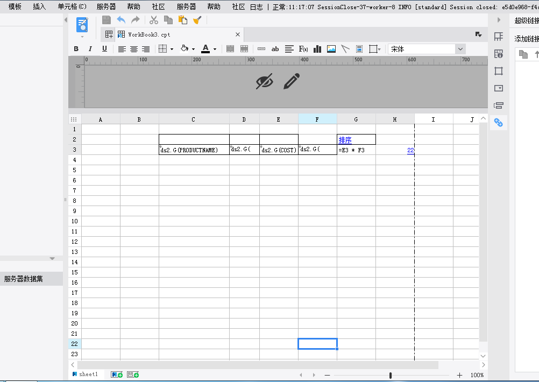Toggle italic formatting
The width and height of the screenshot is (539, 382).
tap(90, 49)
